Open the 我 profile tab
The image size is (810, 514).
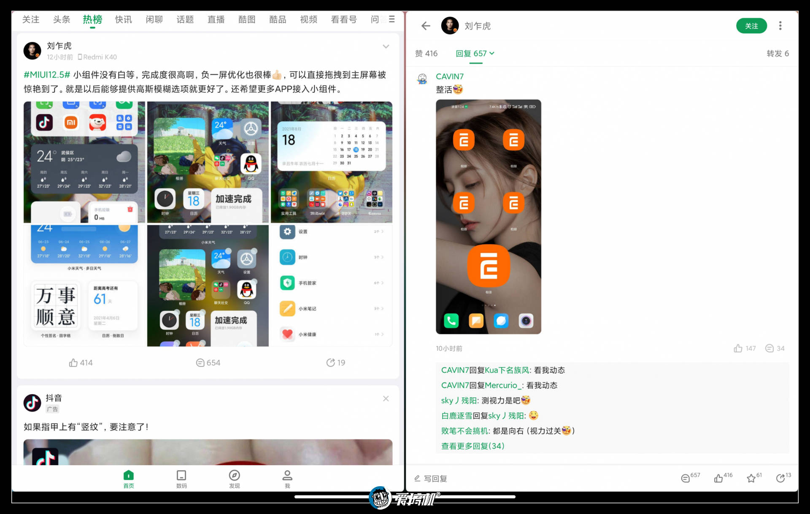pos(287,479)
